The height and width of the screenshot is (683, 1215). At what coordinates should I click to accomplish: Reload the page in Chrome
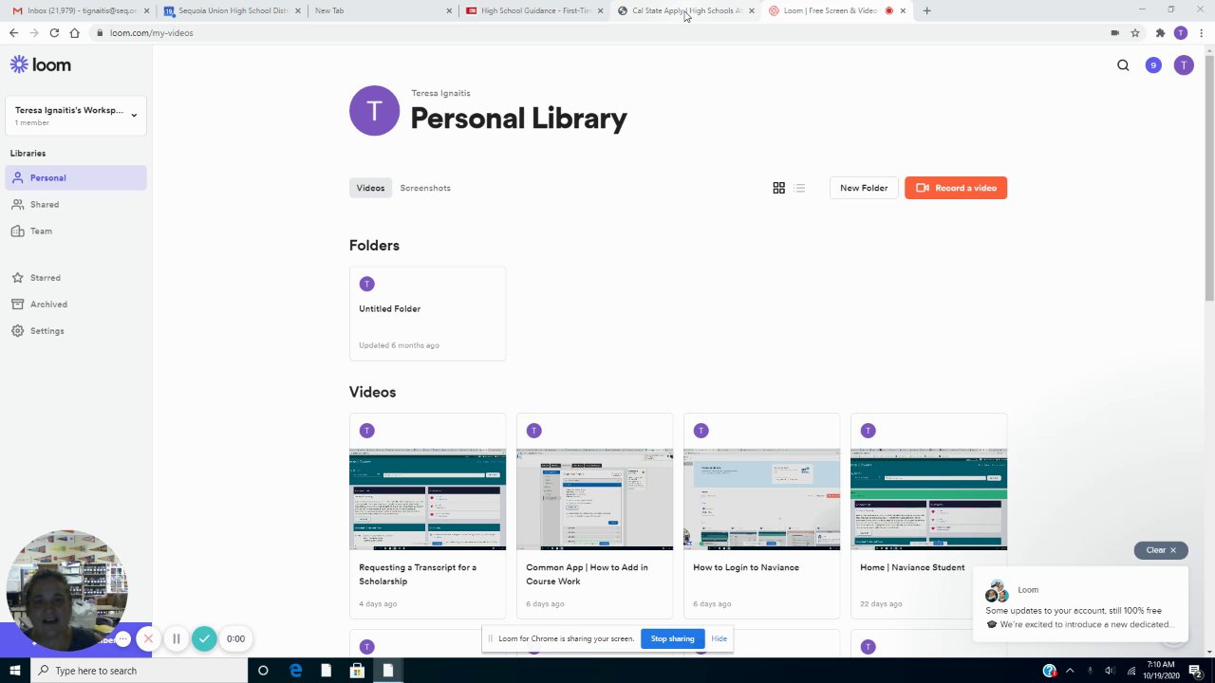pyautogui.click(x=54, y=32)
